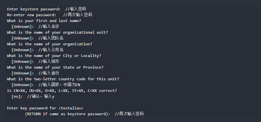The height and width of the screenshot is (122, 261).
Task: Click the [no] prompt with 确认 comment
Action: tap(33, 96)
